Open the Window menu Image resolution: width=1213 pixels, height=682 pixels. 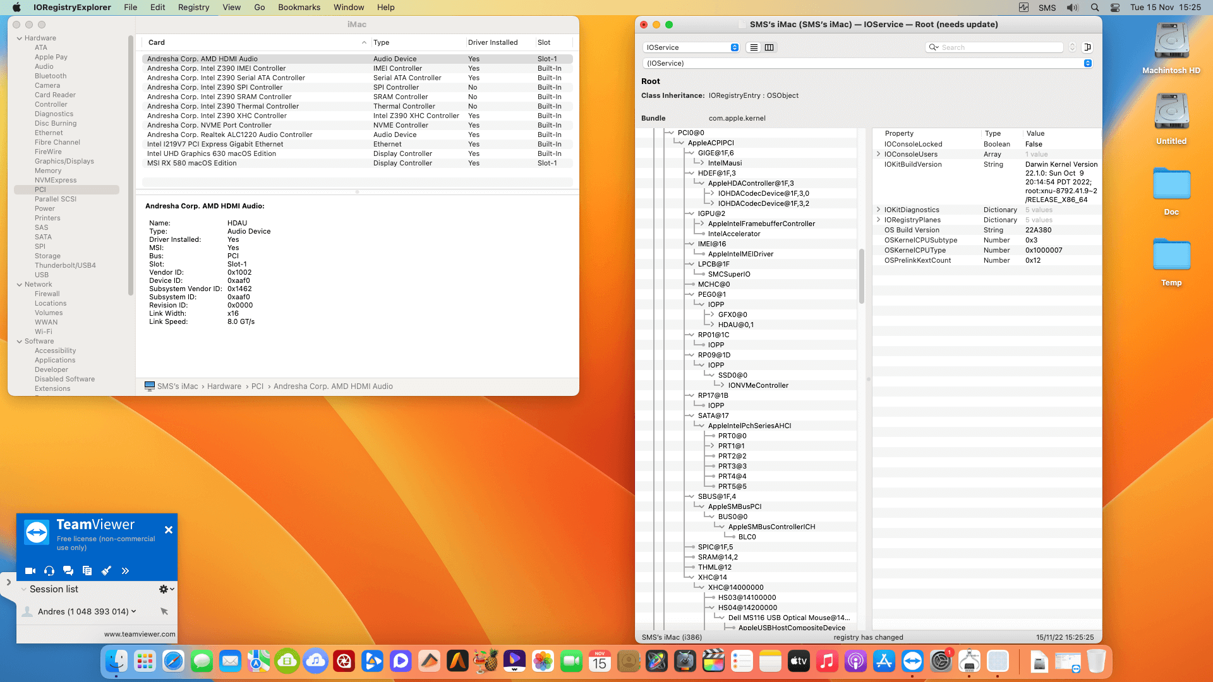349,8
